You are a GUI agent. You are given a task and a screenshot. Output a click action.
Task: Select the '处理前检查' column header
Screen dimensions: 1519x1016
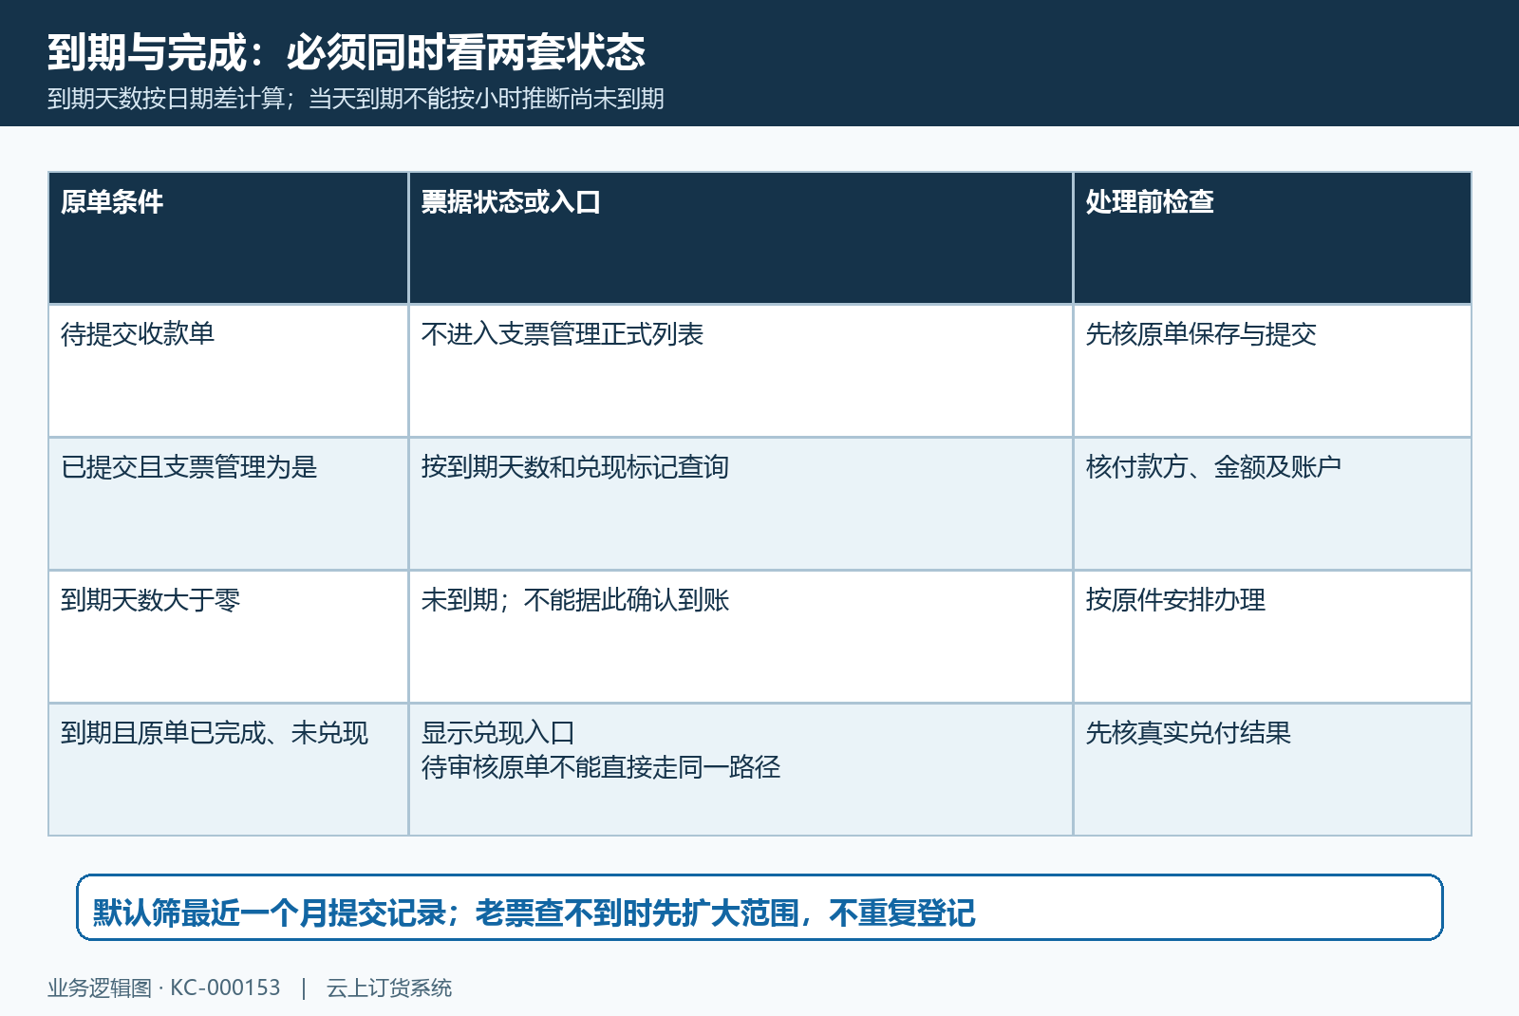click(1272, 238)
